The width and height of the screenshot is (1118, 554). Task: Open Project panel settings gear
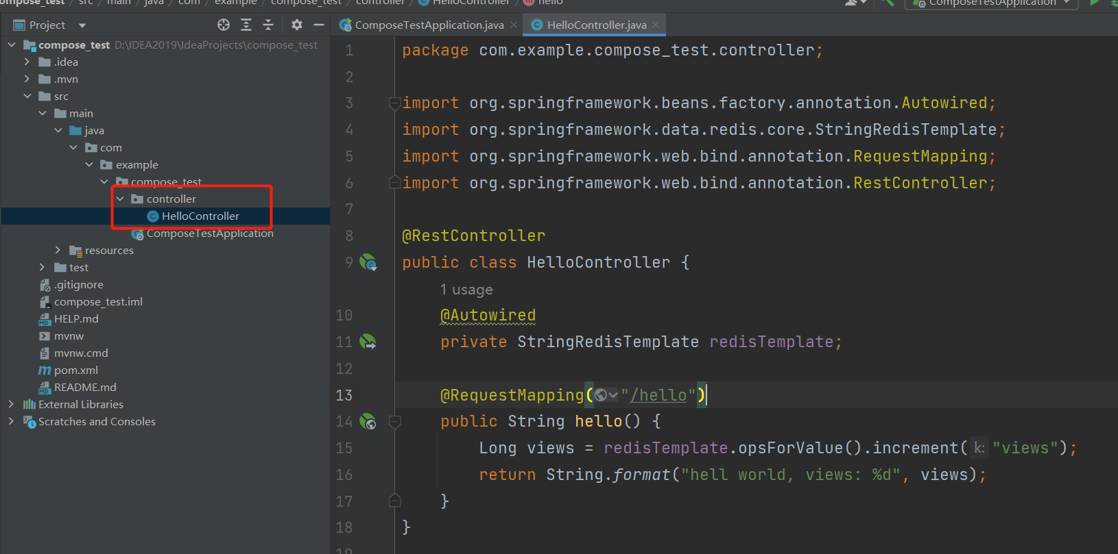click(x=296, y=25)
